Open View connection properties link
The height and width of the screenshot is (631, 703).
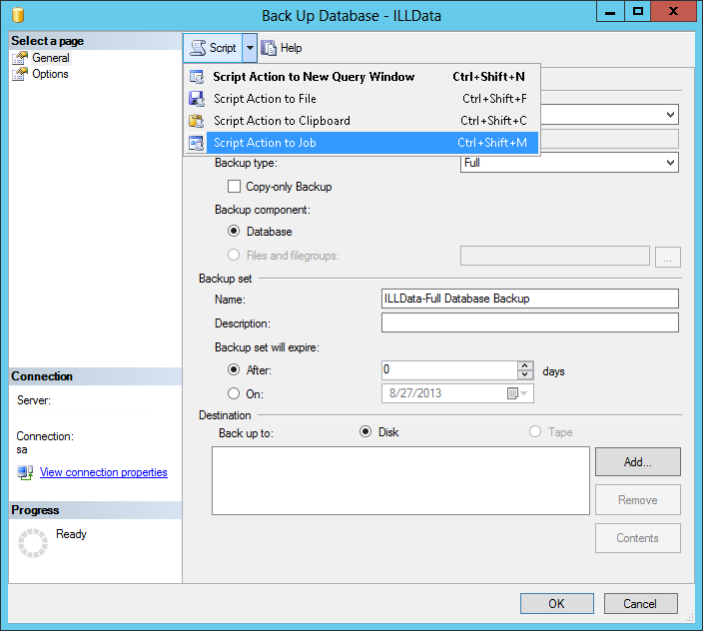pos(103,472)
